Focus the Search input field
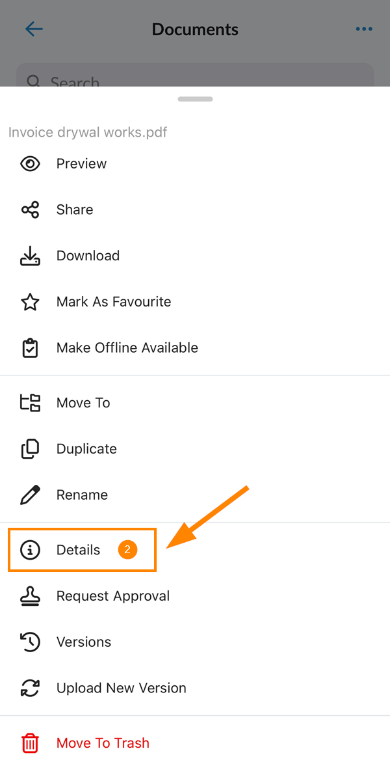Viewport: 390px width, 777px height. coord(195,75)
